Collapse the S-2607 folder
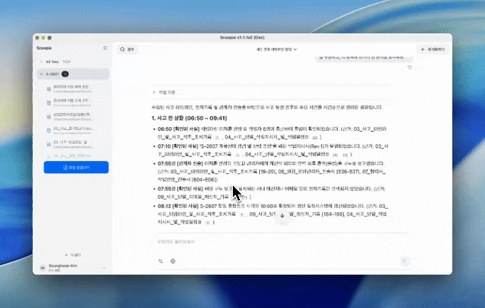 (42, 74)
